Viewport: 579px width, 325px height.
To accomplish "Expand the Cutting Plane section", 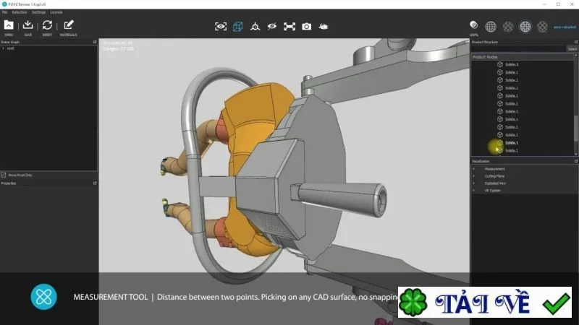I will [474, 176].
